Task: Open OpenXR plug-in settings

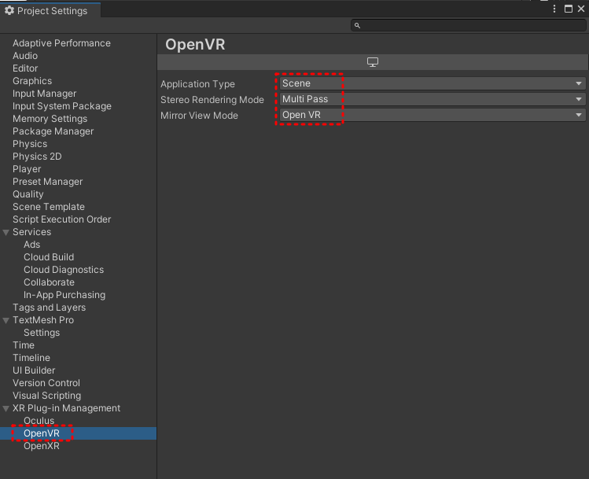Action: point(42,446)
